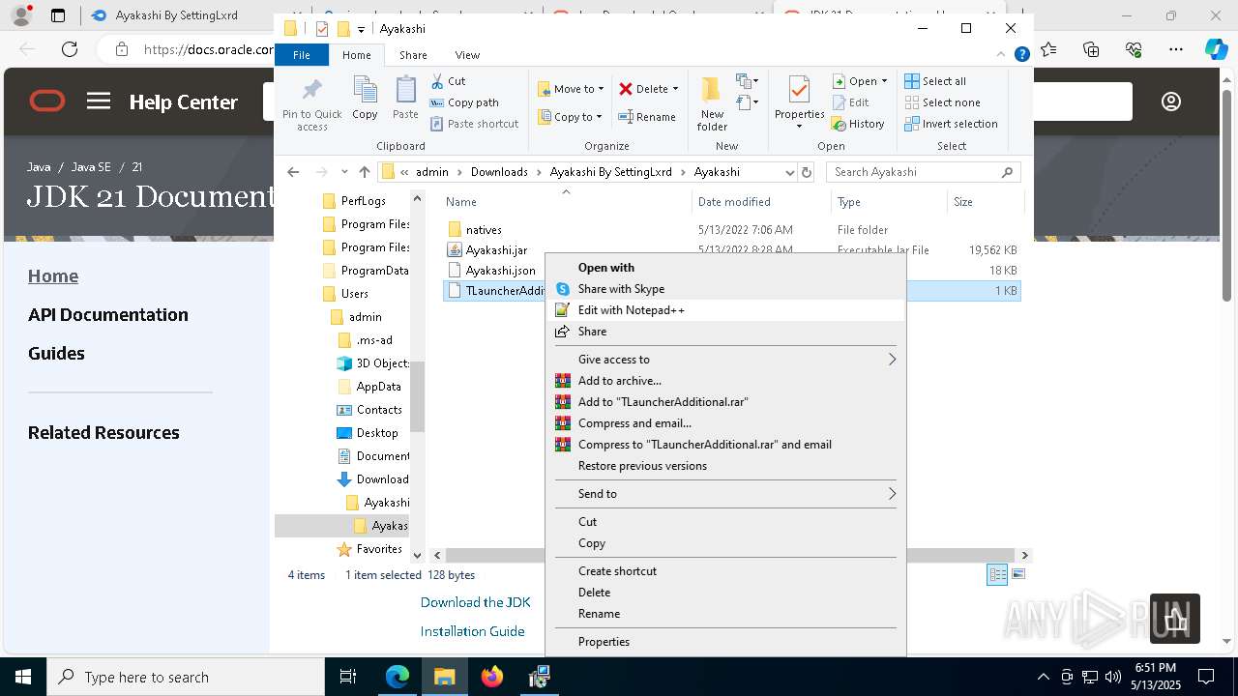Open the ribbon Open dropdown

(860, 81)
